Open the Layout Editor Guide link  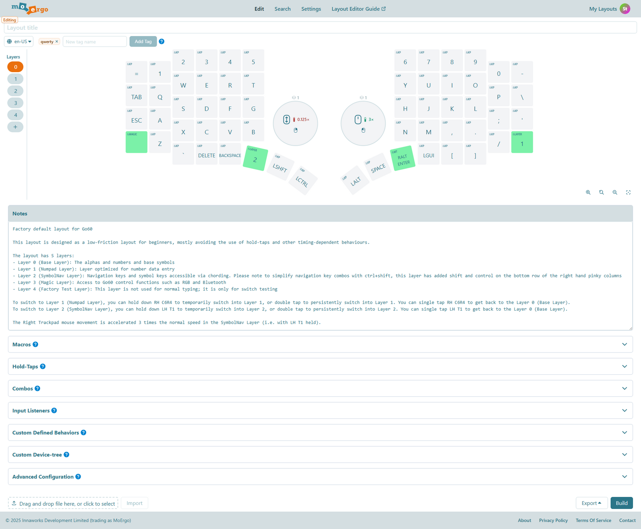[x=358, y=9]
